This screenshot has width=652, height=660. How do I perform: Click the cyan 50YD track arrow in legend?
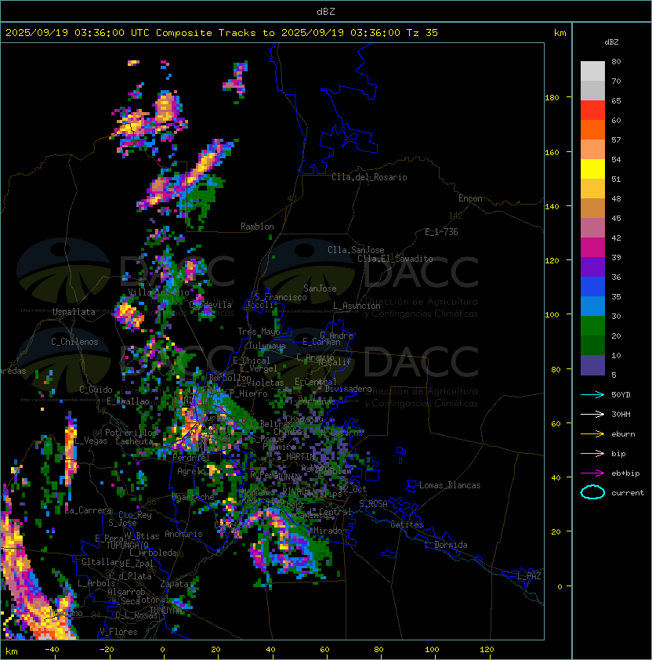click(x=592, y=395)
